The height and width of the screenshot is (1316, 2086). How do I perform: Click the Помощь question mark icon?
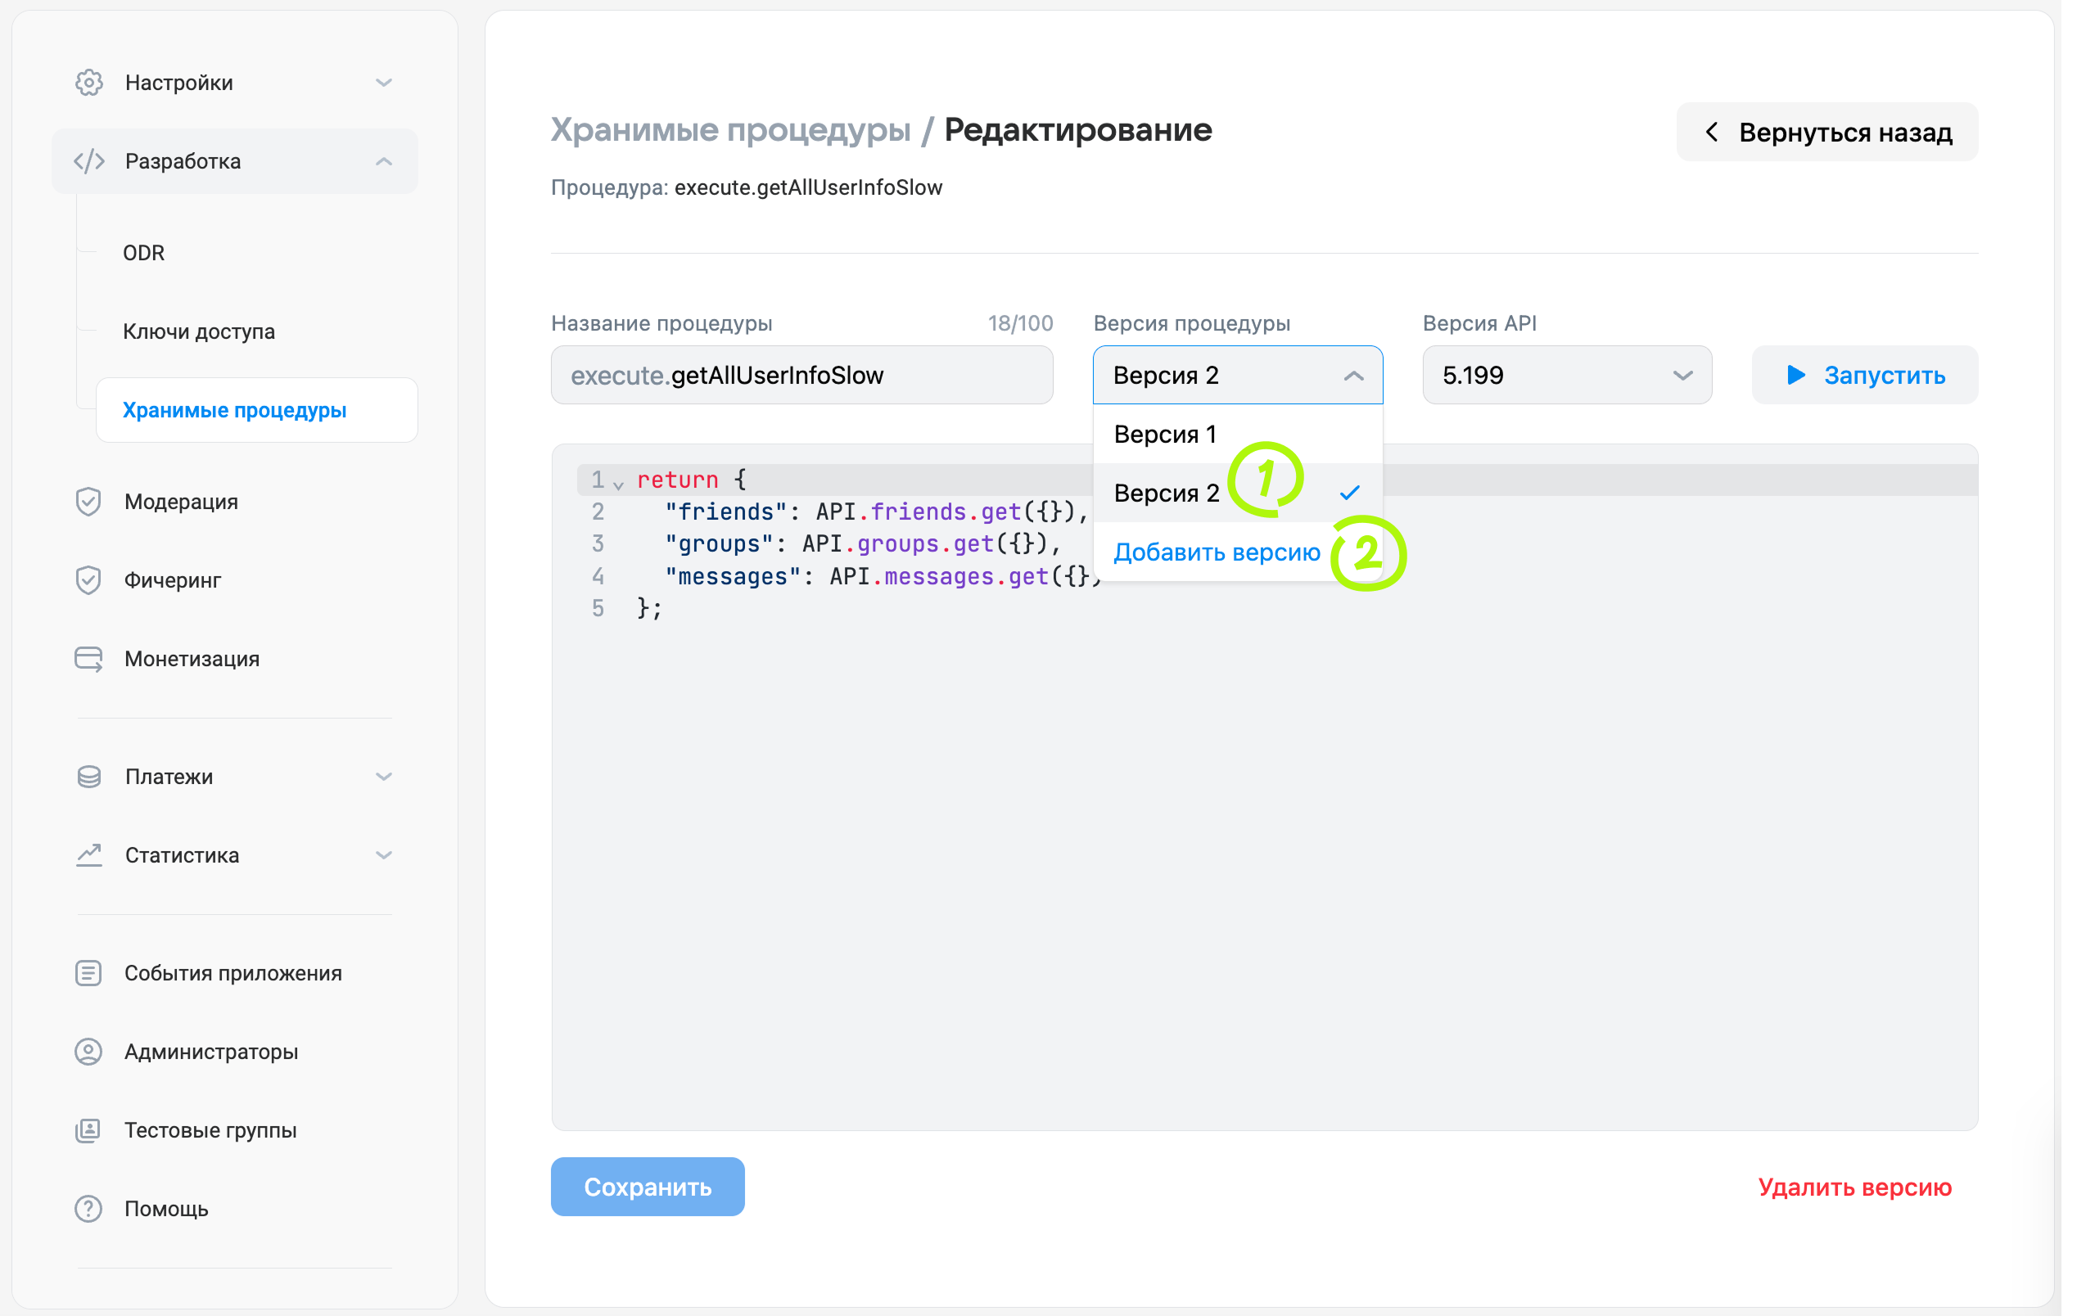pyautogui.click(x=88, y=1209)
